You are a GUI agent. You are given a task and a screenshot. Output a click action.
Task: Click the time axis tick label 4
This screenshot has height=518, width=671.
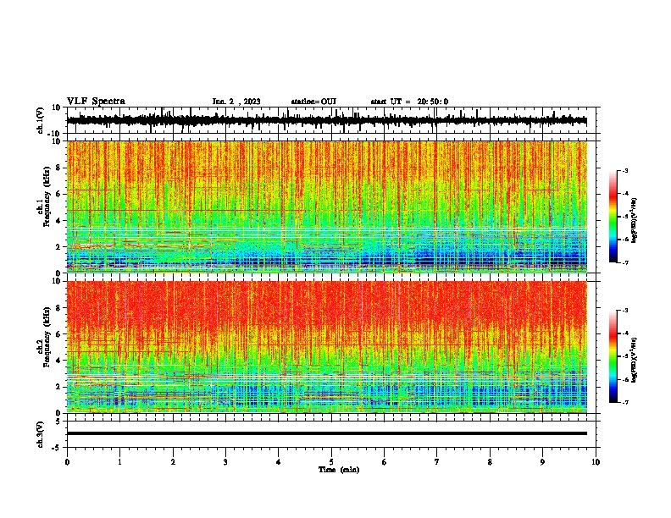[279, 462]
